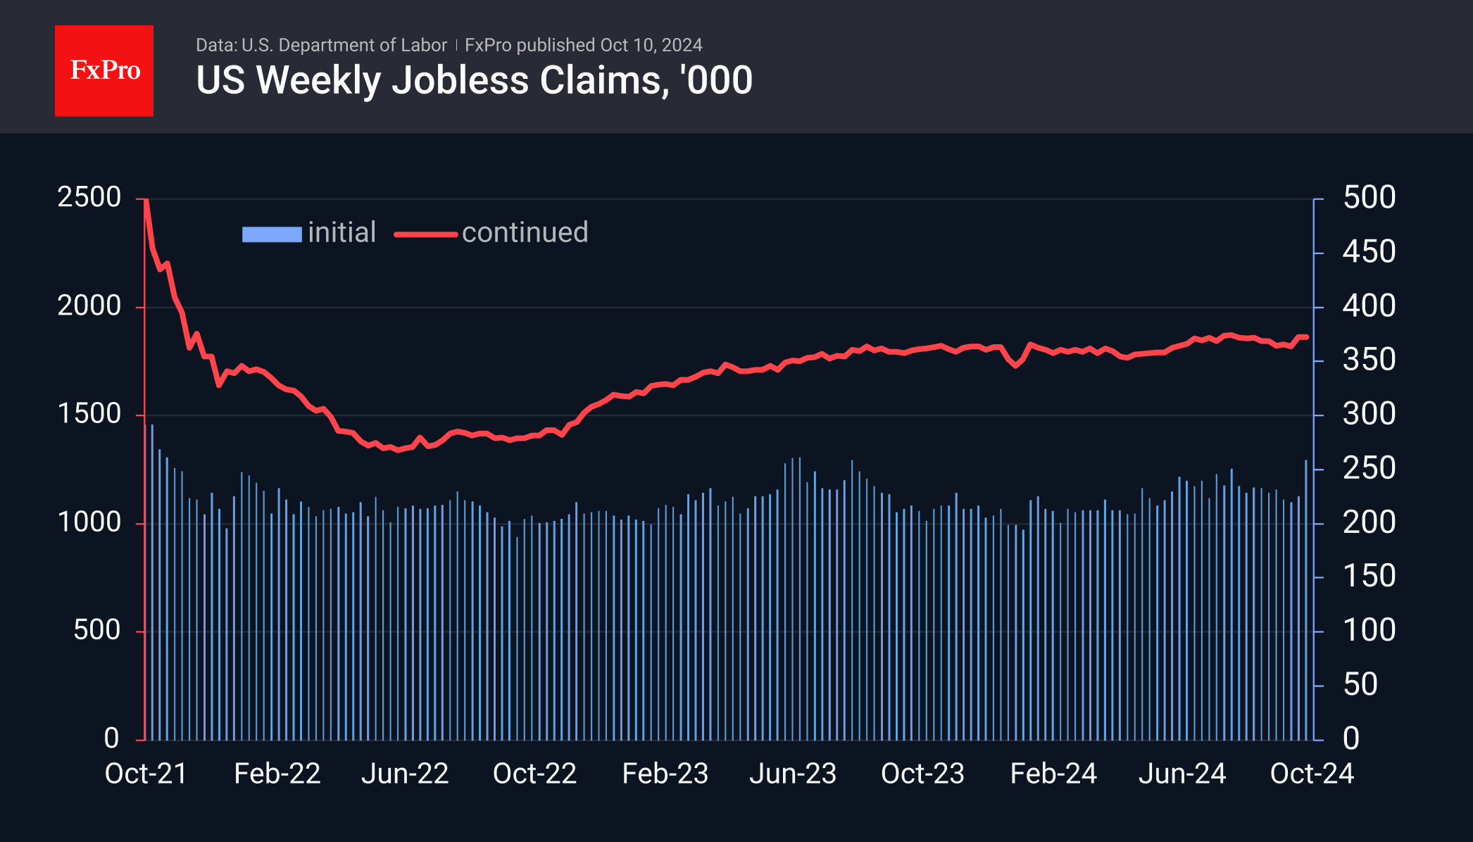
Task: Click the 'initial' legend label
Action: (x=341, y=232)
